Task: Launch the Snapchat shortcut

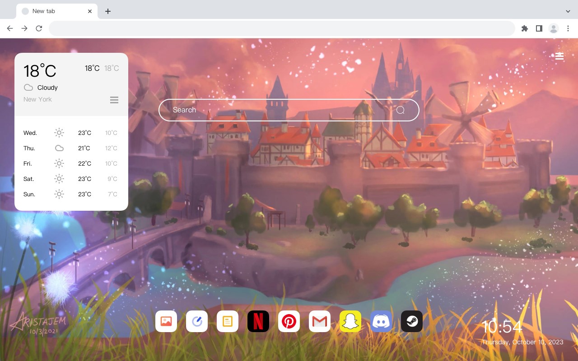Action: coord(350,321)
